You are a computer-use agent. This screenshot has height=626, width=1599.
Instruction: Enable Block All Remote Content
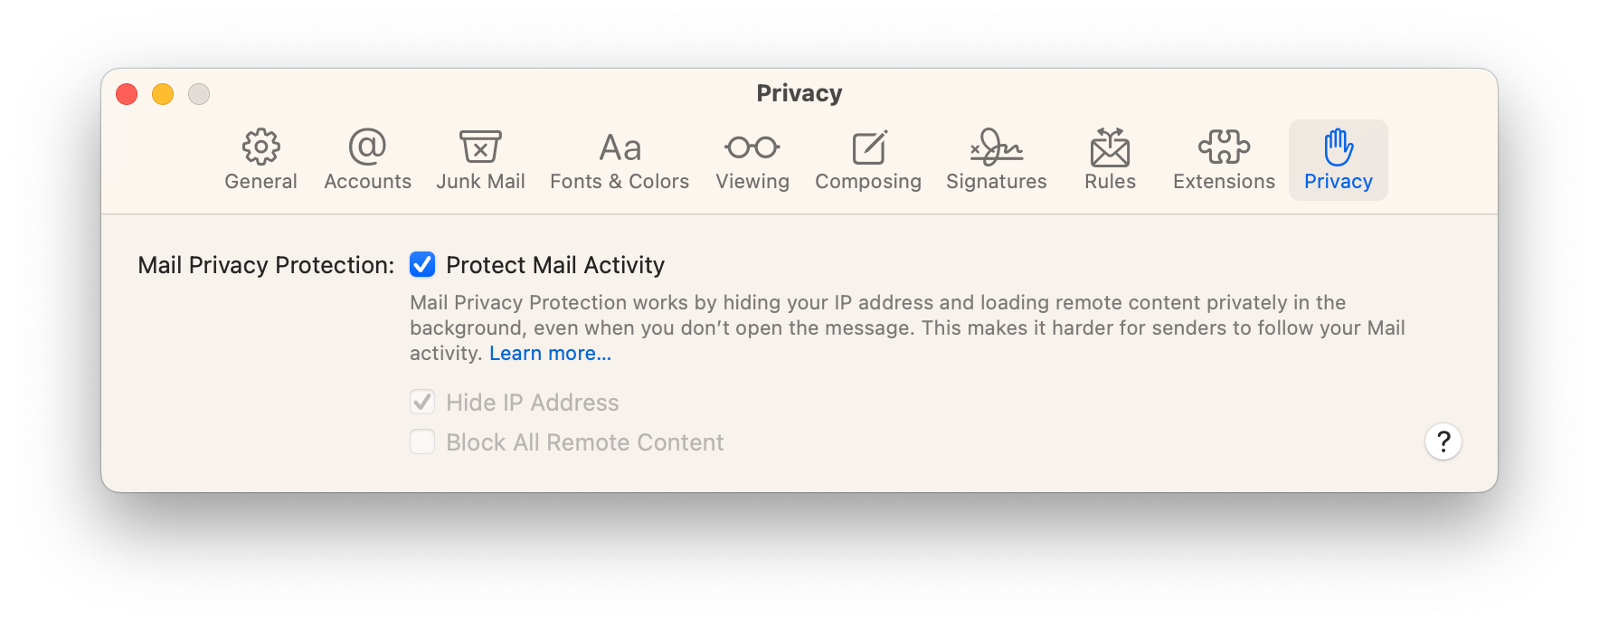[x=422, y=442]
